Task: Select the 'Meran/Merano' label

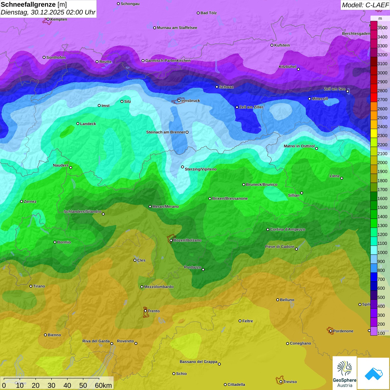Action: coord(165,206)
